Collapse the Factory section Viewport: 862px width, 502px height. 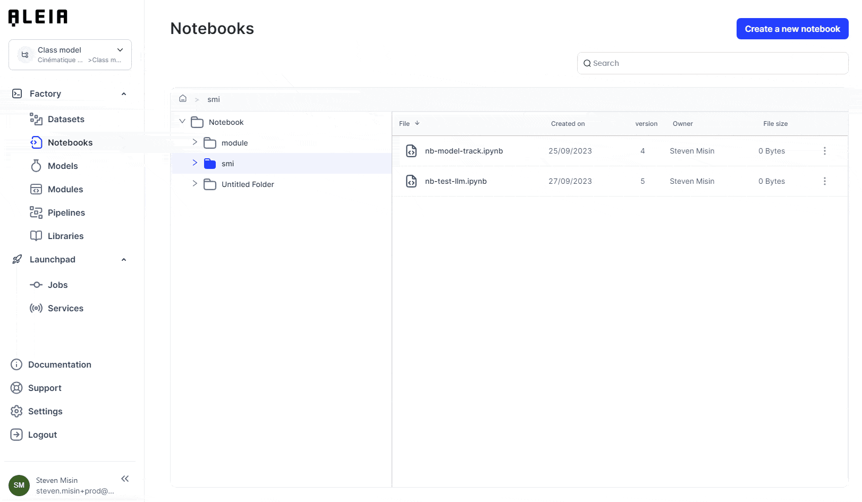pos(123,93)
